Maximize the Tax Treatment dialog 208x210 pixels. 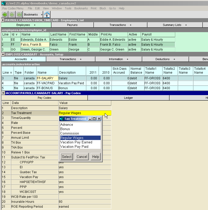[95, 119]
